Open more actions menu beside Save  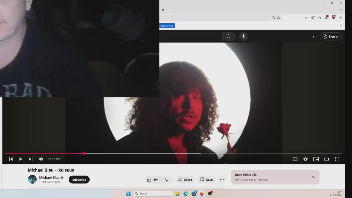[222, 180]
